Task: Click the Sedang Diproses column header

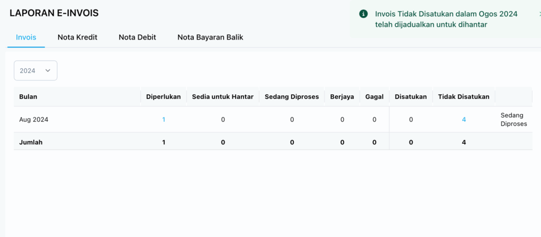Action: [292, 97]
